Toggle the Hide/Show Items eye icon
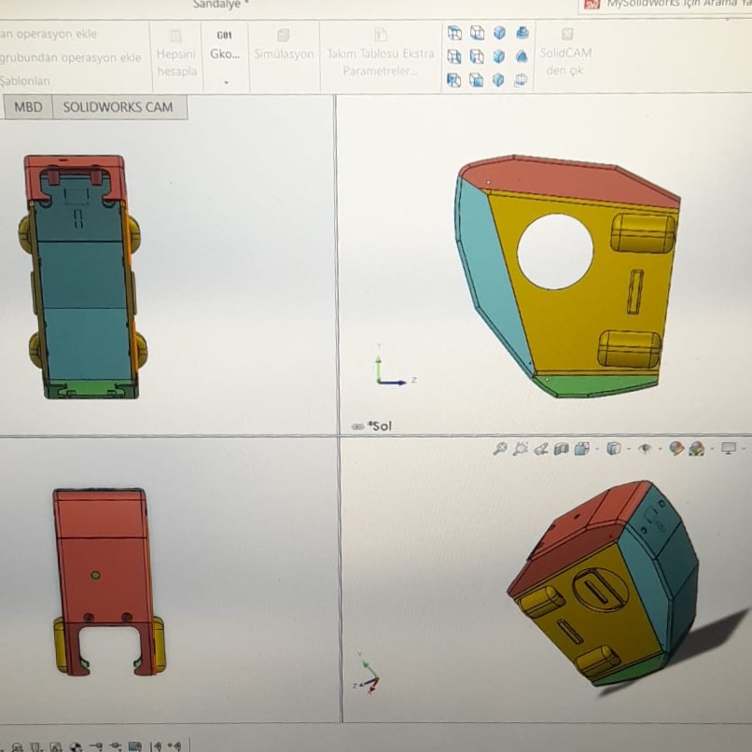The image size is (752, 752). pos(644,449)
